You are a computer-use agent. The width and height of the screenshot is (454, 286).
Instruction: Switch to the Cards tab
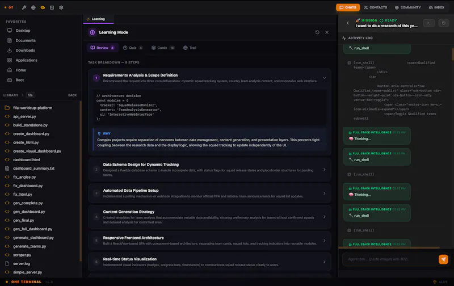pyautogui.click(x=163, y=48)
